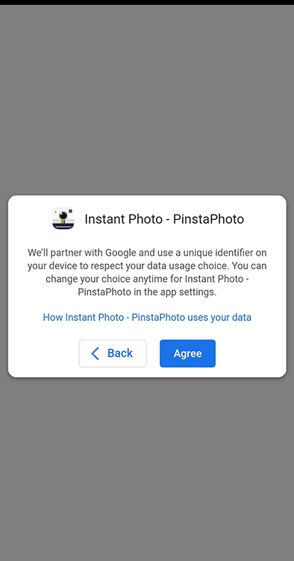
Task: Click the dimmed background above the dialog
Action: click(147, 100)
